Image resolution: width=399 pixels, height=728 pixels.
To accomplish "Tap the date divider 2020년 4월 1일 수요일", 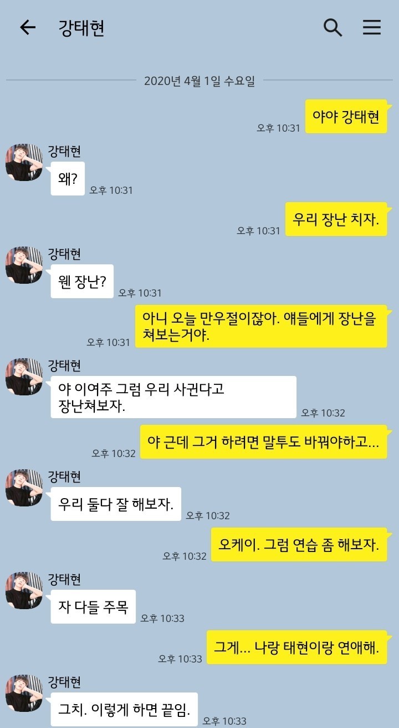I will [199, 81].
